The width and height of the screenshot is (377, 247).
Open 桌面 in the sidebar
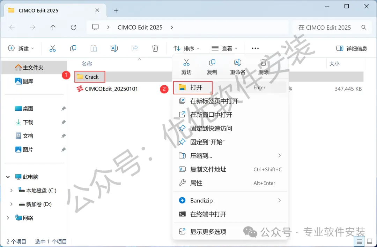(x=24, y=108)
